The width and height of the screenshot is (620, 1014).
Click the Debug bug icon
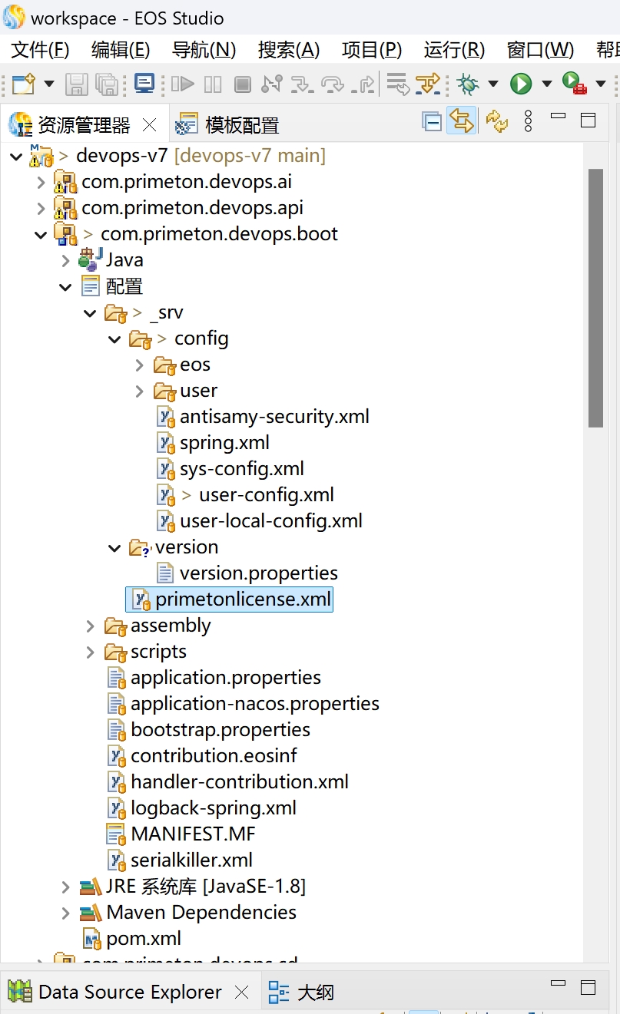click(x=467, y=84)
